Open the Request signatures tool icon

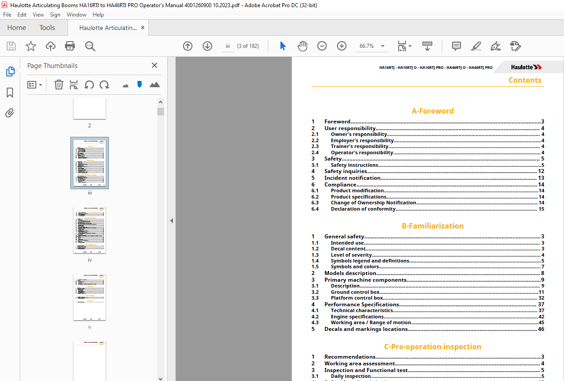coord(515,46)
